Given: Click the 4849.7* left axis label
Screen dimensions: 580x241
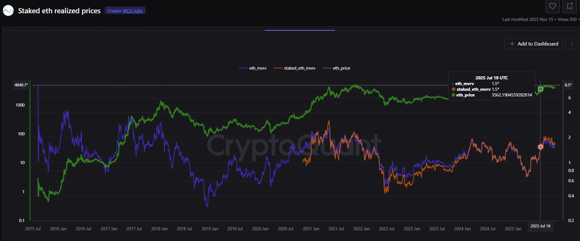Looking at the screenshot, I should (x=21, y=85).
